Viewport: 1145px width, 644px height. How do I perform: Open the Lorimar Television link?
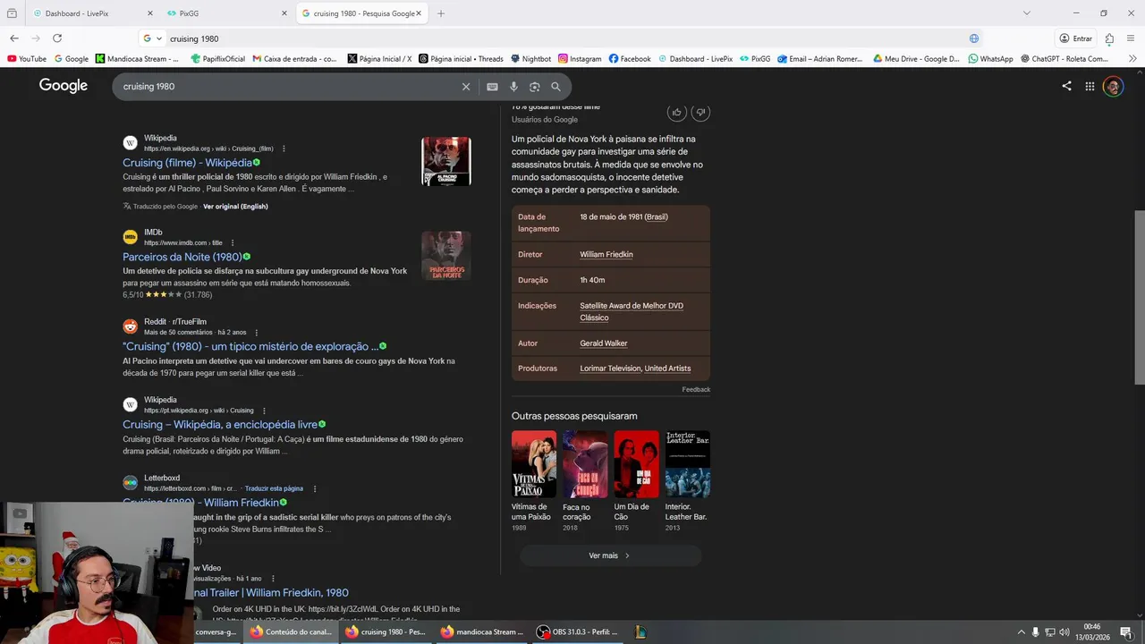[610, 369]
